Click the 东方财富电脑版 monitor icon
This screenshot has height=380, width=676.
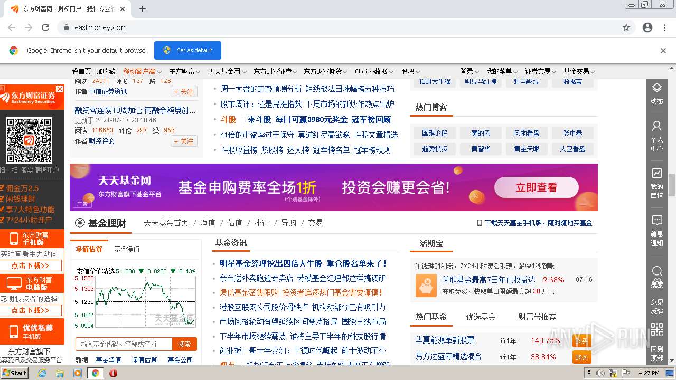pyautogui.click(x=14, y=283)
